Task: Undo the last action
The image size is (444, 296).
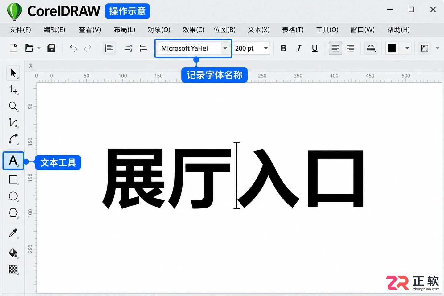Action: (x=73, y=48)
